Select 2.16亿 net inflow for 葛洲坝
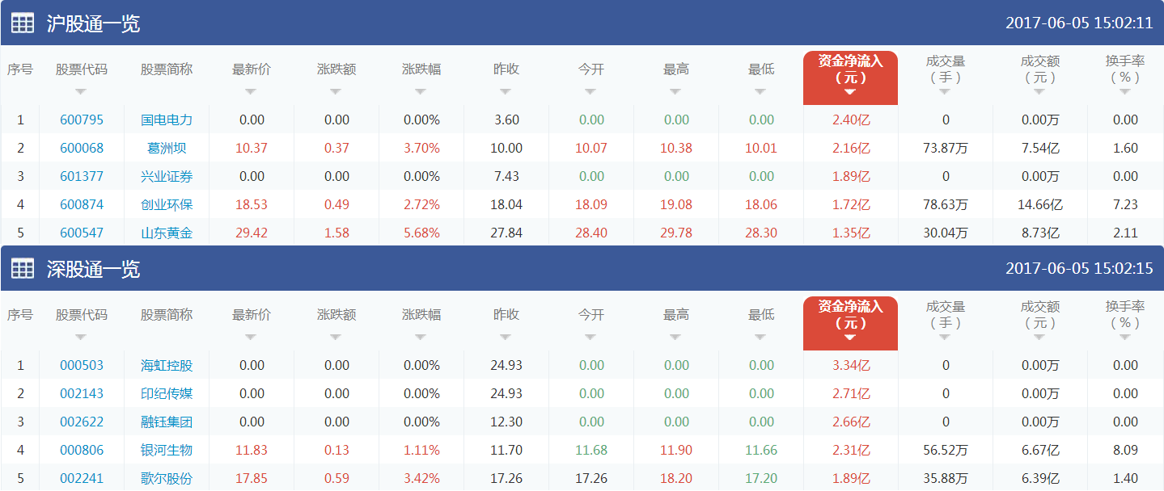This screenshot has width=1164, height=491. tap(851, 148)
